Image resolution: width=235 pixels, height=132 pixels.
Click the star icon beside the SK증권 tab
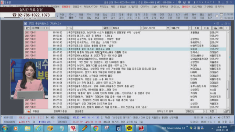29,111
